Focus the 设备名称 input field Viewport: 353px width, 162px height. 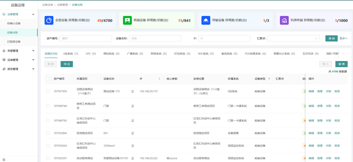coord(155,38)
